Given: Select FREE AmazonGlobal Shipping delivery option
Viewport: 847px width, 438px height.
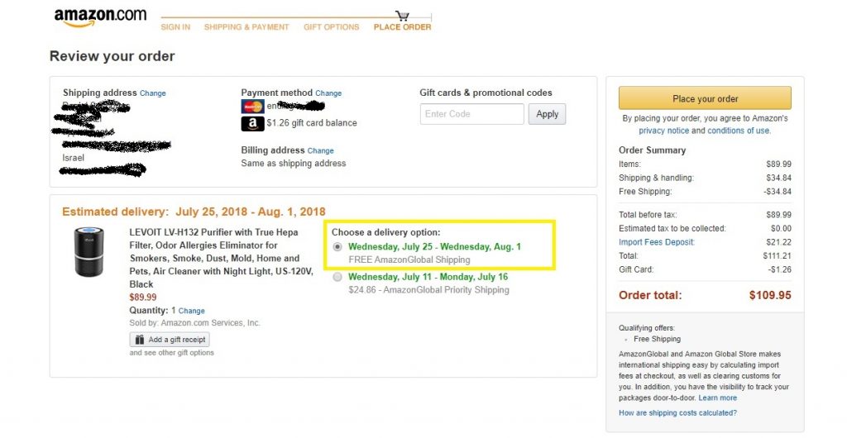Looking at the screenshot, I should (x=337, y=247).
